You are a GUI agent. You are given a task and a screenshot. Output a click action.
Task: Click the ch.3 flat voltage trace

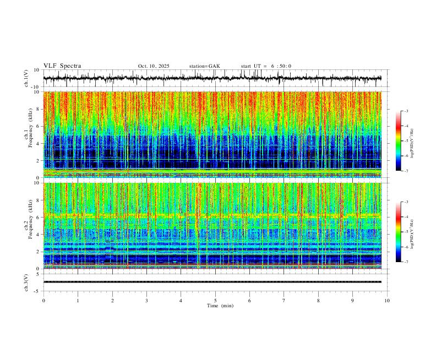pos(212,282)
